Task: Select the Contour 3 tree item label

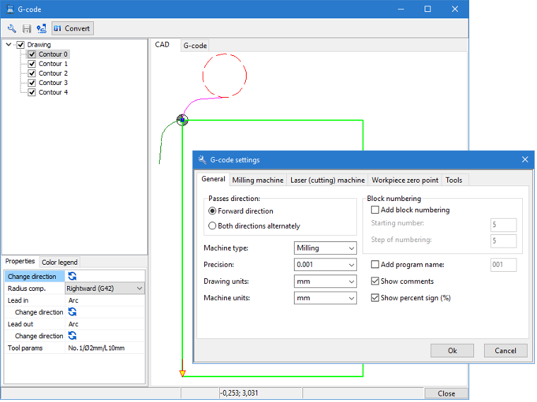Action: tap(53, 83)
